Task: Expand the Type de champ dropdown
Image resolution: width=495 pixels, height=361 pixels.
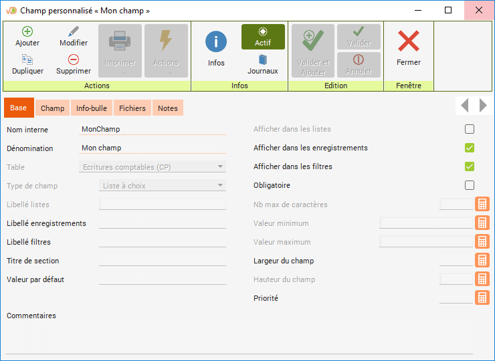Action: (x=220, y=186)
